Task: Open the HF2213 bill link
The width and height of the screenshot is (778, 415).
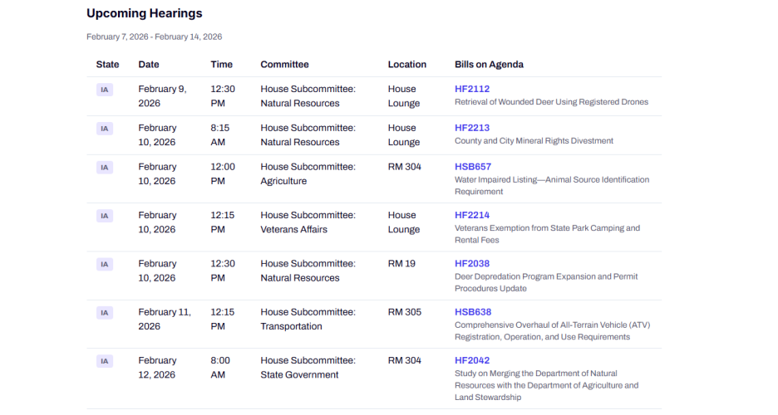Action: pyautogui.click(x=471, y=128)
